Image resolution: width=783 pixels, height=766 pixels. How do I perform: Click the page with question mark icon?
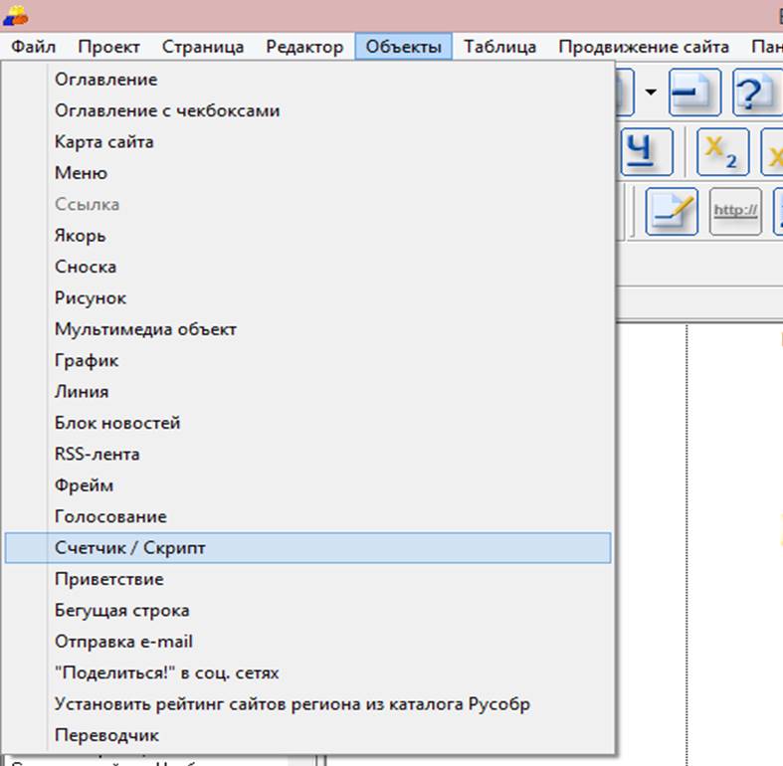coord(756,93)
